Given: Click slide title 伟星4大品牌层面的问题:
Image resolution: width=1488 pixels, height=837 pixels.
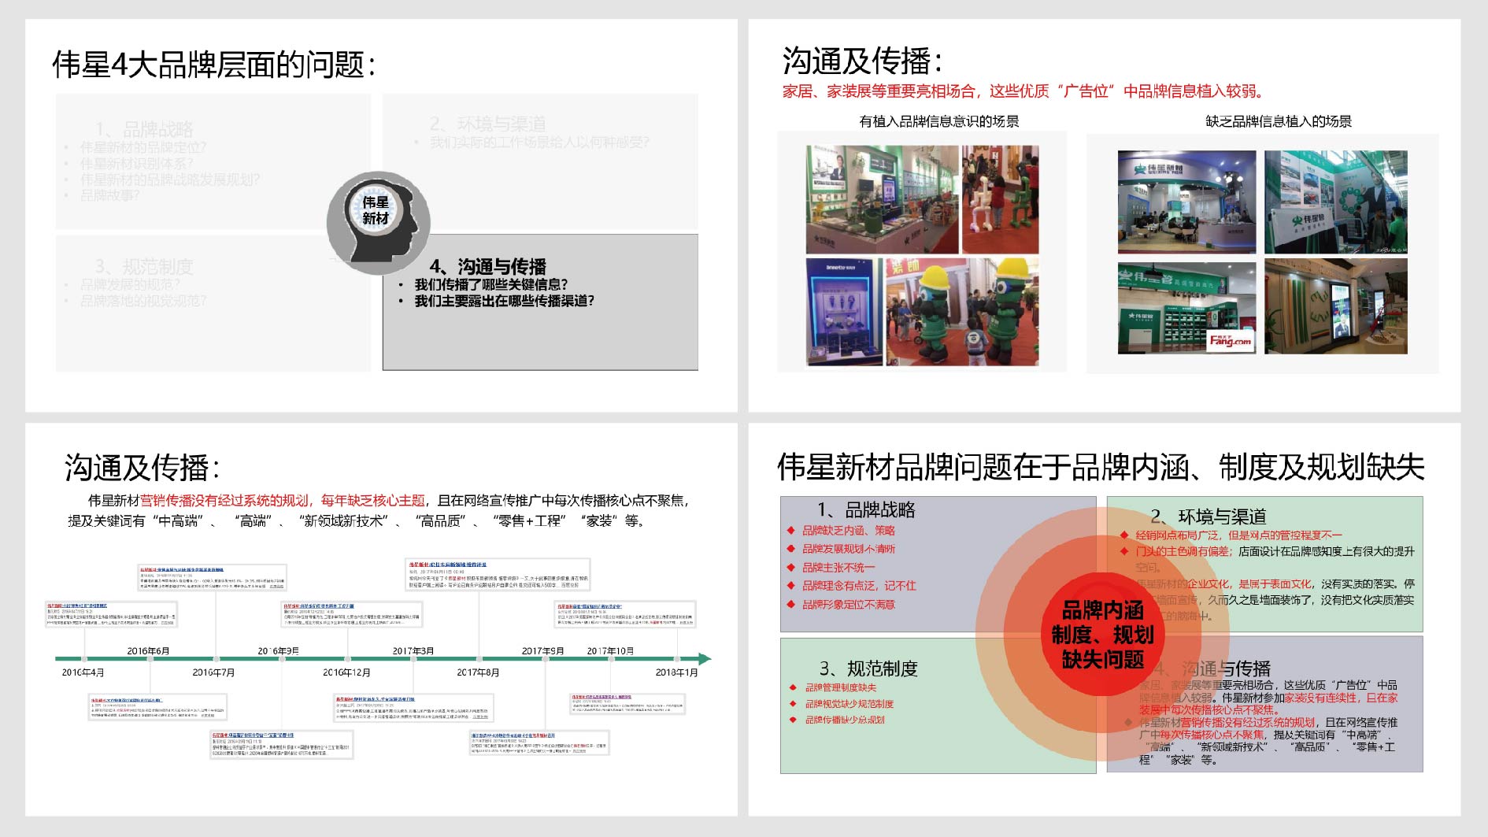Looking at the screenshot, I should click(214, 65).
